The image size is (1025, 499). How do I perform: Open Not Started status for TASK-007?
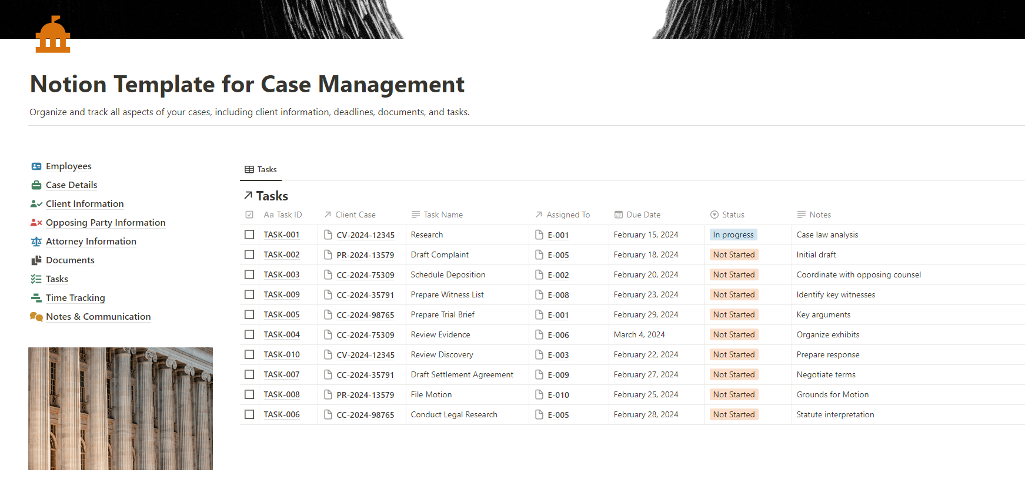point(734,374)
